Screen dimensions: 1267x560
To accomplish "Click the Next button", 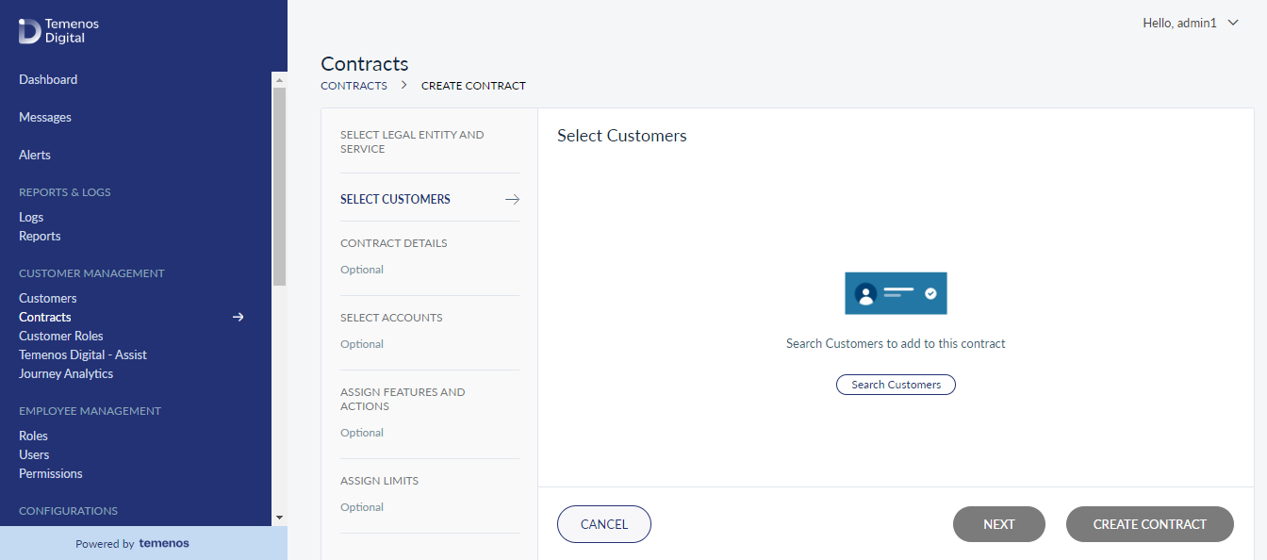I will click(999, 524).
